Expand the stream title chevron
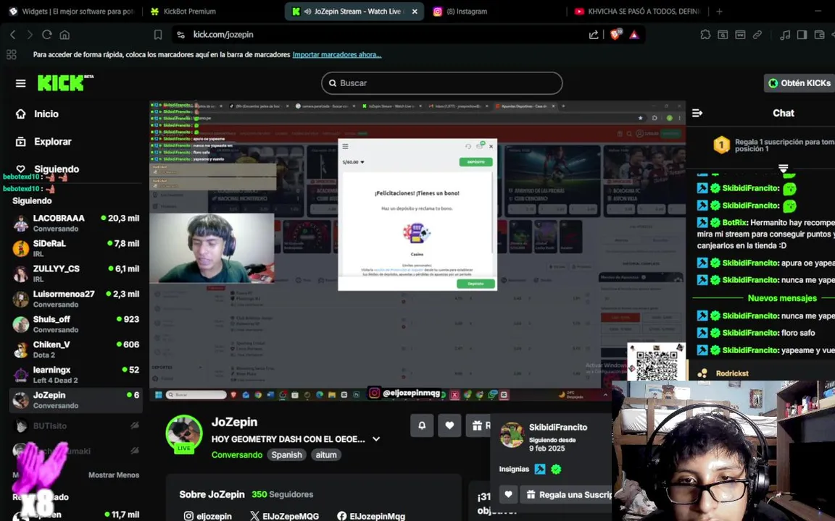Viewport: 835px width, 521px height. 376,439
